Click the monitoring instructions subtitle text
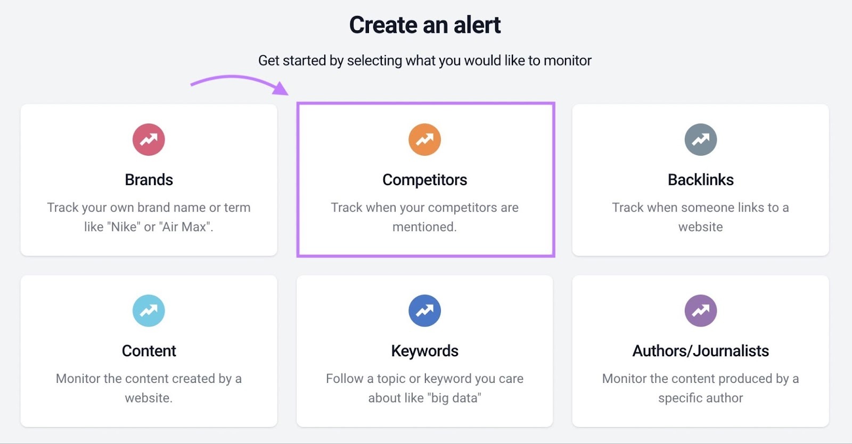The width and height of the screenshot is (852, 444). point(424,60)
